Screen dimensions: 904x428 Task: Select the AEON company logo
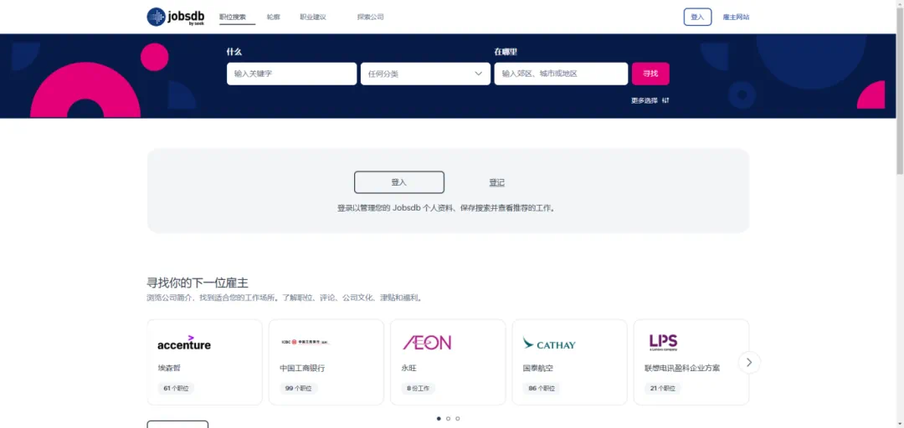click(x=427, y=343)
